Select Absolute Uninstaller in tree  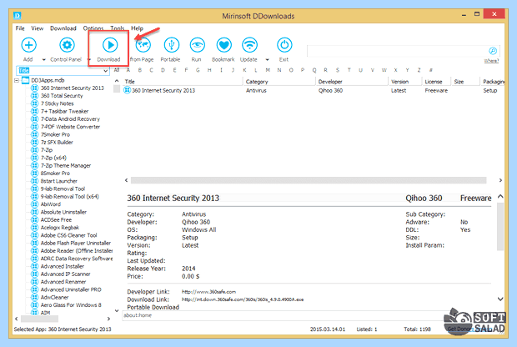tap(63, 212)
